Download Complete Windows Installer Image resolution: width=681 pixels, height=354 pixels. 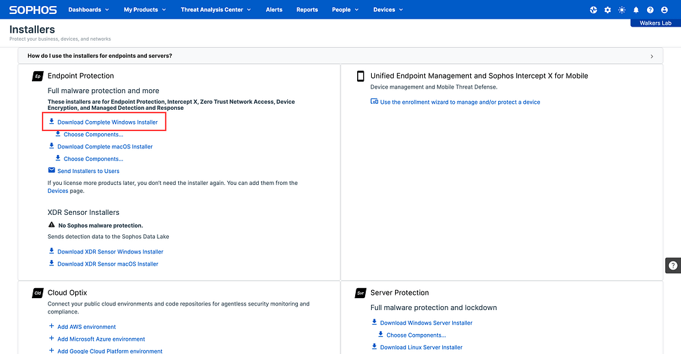coord(107,122)
